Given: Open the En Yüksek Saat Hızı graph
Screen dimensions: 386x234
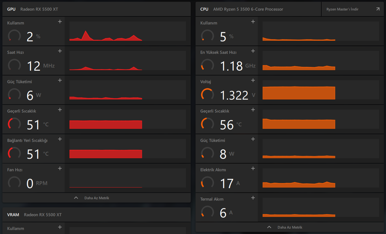Looking at the screenshot, I should 321,61.
